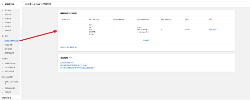
Task: Open the 智能分层 sidebar item
Action: tap(8, 14)
